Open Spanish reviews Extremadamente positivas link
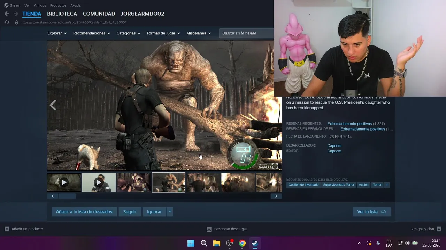This screenshot has height=250, width=446. [x=363, y=129]
